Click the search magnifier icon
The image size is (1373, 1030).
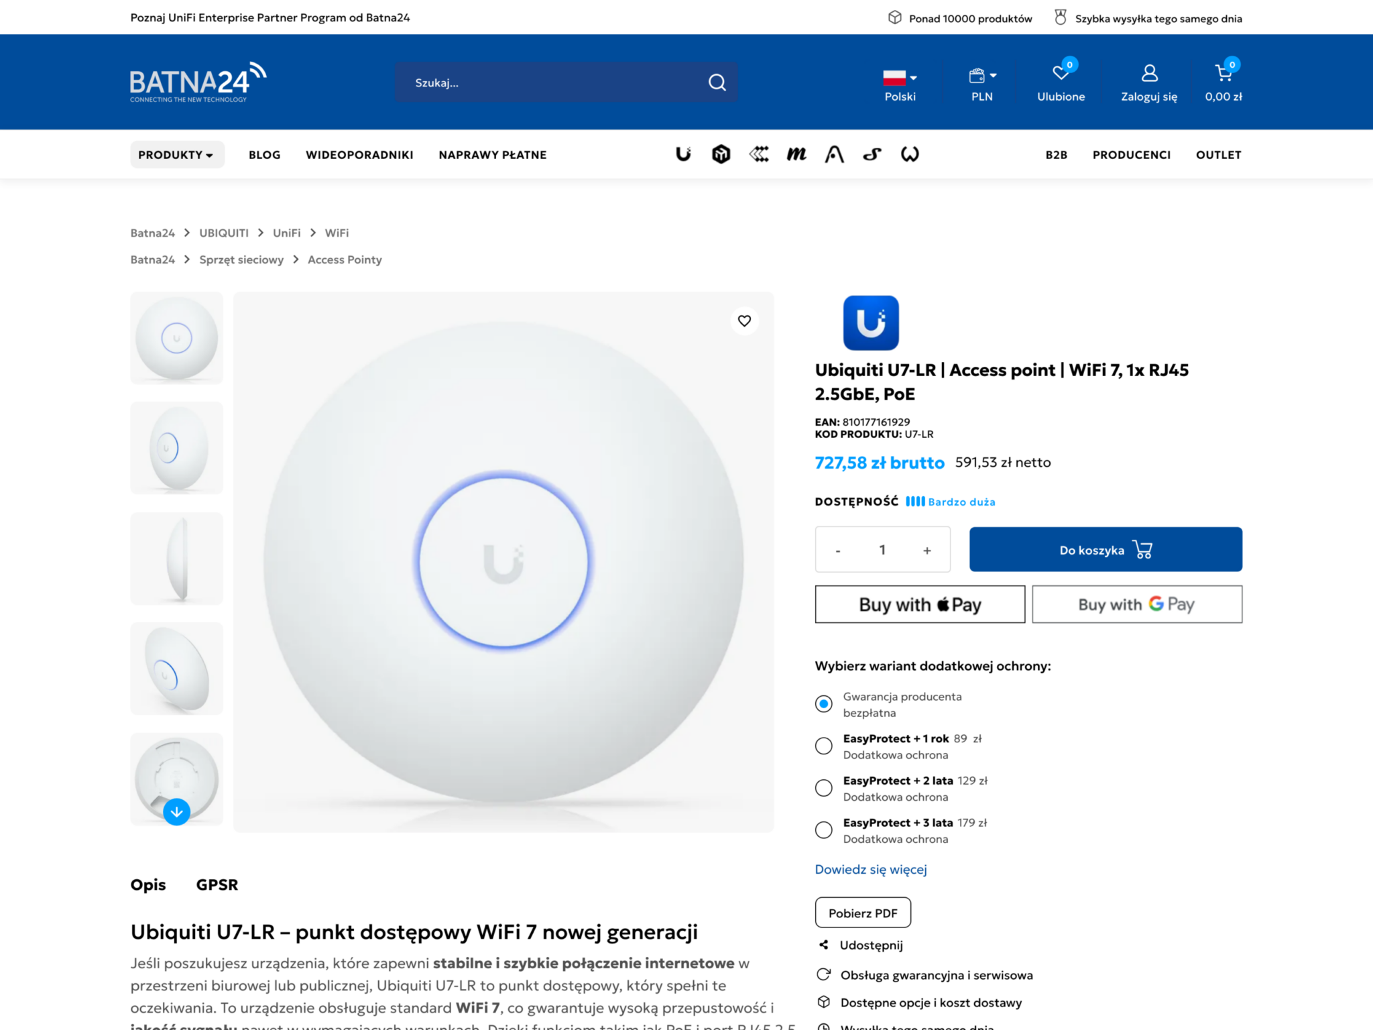[717, 82]
